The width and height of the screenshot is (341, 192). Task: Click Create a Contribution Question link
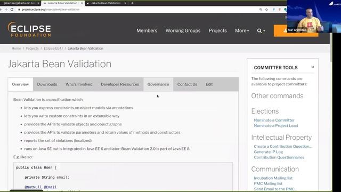point(283,146)
